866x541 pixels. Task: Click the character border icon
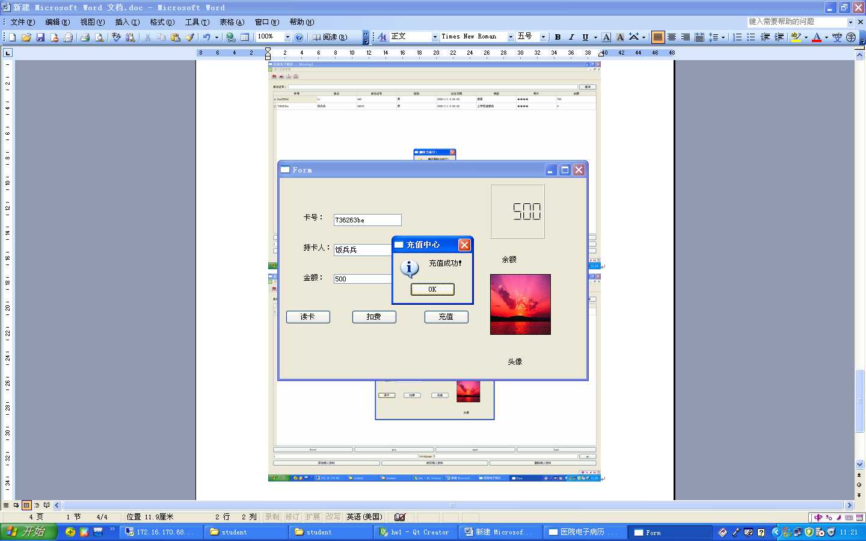click(x=606, y=37)
